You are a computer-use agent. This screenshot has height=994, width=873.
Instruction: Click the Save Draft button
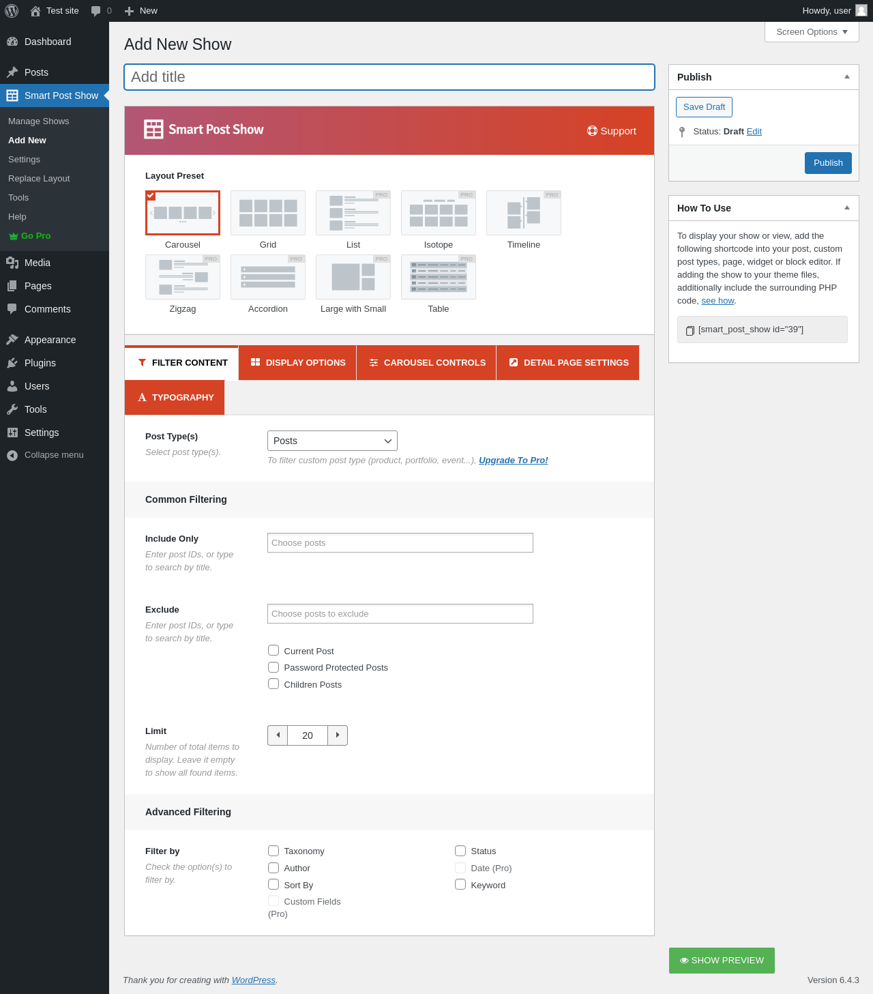click(x=704, y=107)
